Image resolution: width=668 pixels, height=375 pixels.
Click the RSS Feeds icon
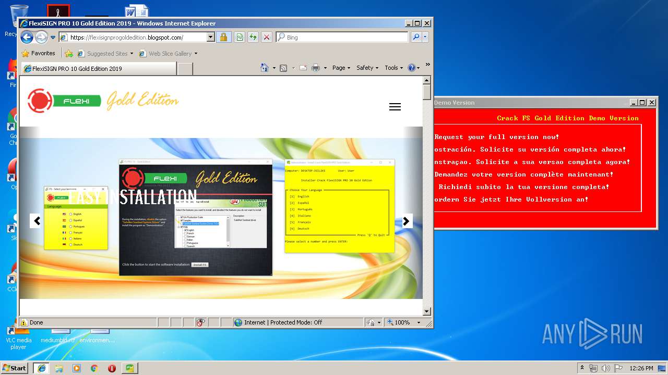point(283,68)
